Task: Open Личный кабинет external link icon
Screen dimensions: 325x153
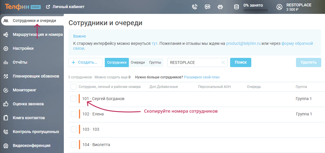Action: tap(48, 7)
